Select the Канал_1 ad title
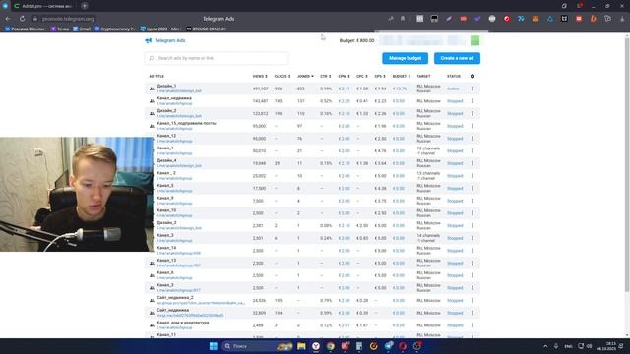 [165, 148]
